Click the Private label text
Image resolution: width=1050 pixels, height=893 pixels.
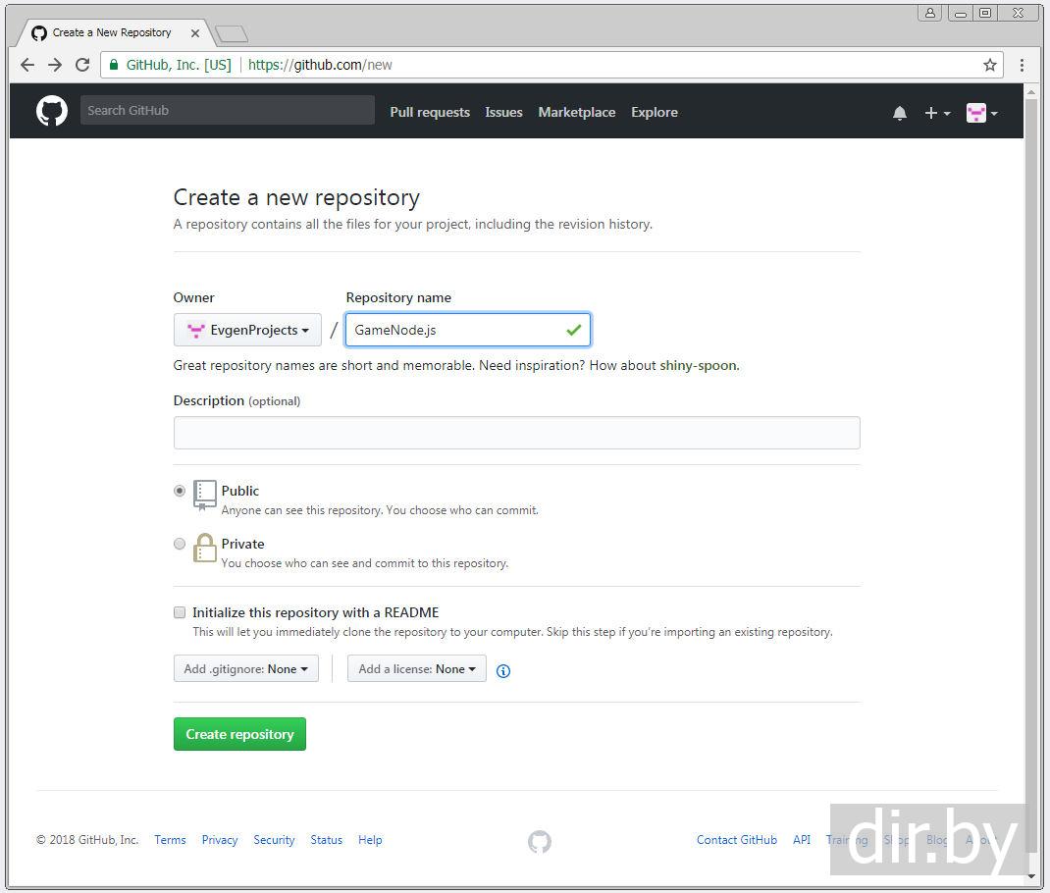(242, 545)
